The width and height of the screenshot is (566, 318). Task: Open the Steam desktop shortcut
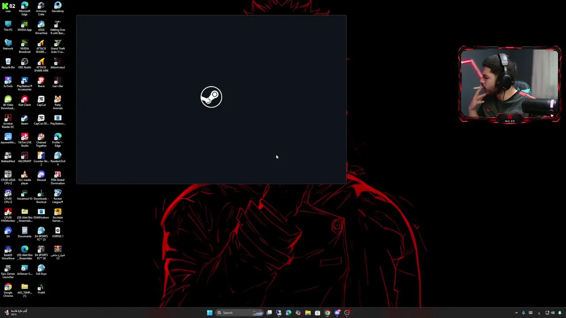coord(24,120)
